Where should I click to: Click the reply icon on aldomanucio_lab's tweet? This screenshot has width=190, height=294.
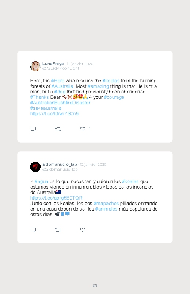(x=33, y=230)
